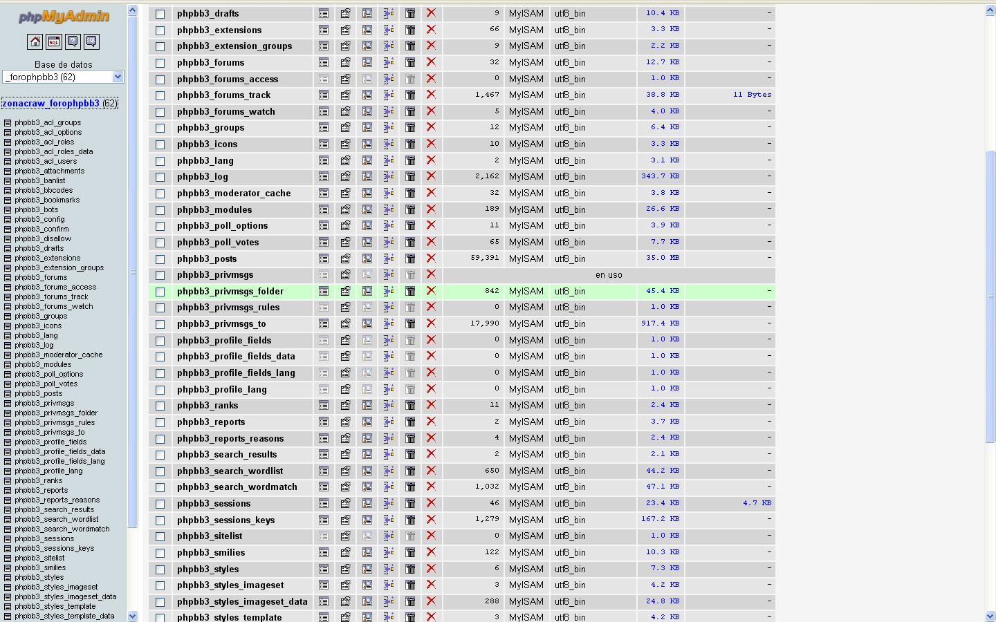The width and height of the screenshot is (996, 622).
Task: Select phpbb3_config in sidebar table list
Action: pos(39,220)
